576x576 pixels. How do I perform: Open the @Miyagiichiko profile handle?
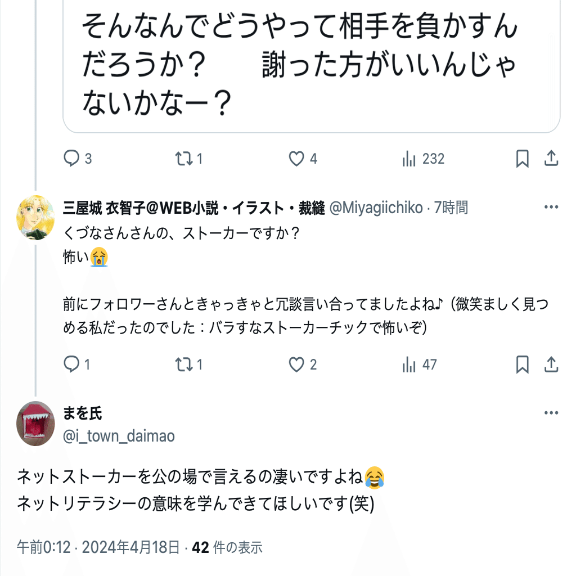click(x=375, y=208)
